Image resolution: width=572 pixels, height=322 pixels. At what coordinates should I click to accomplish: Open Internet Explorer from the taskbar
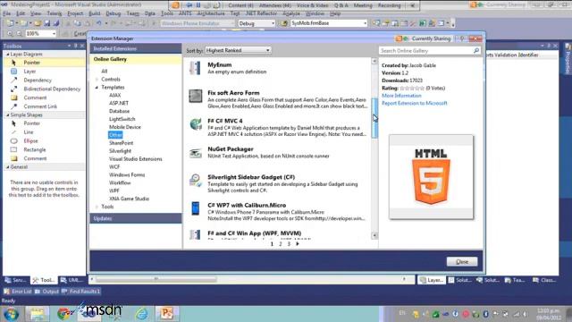pyautogui.click(x=141, y=314)
